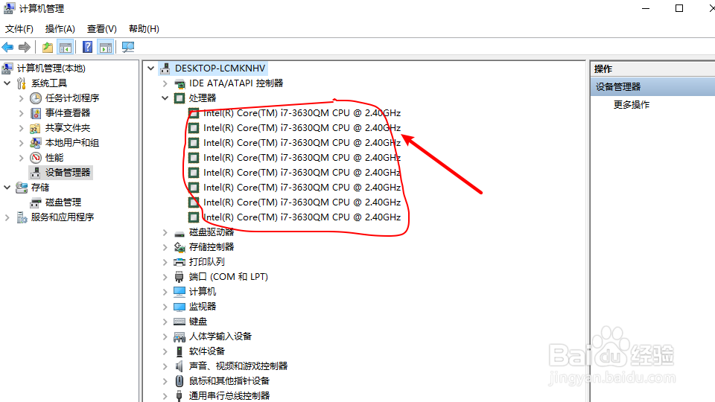Expand the 性能 node arrow
The height and width of the screenshot is (402, 715).
[21, 158]
